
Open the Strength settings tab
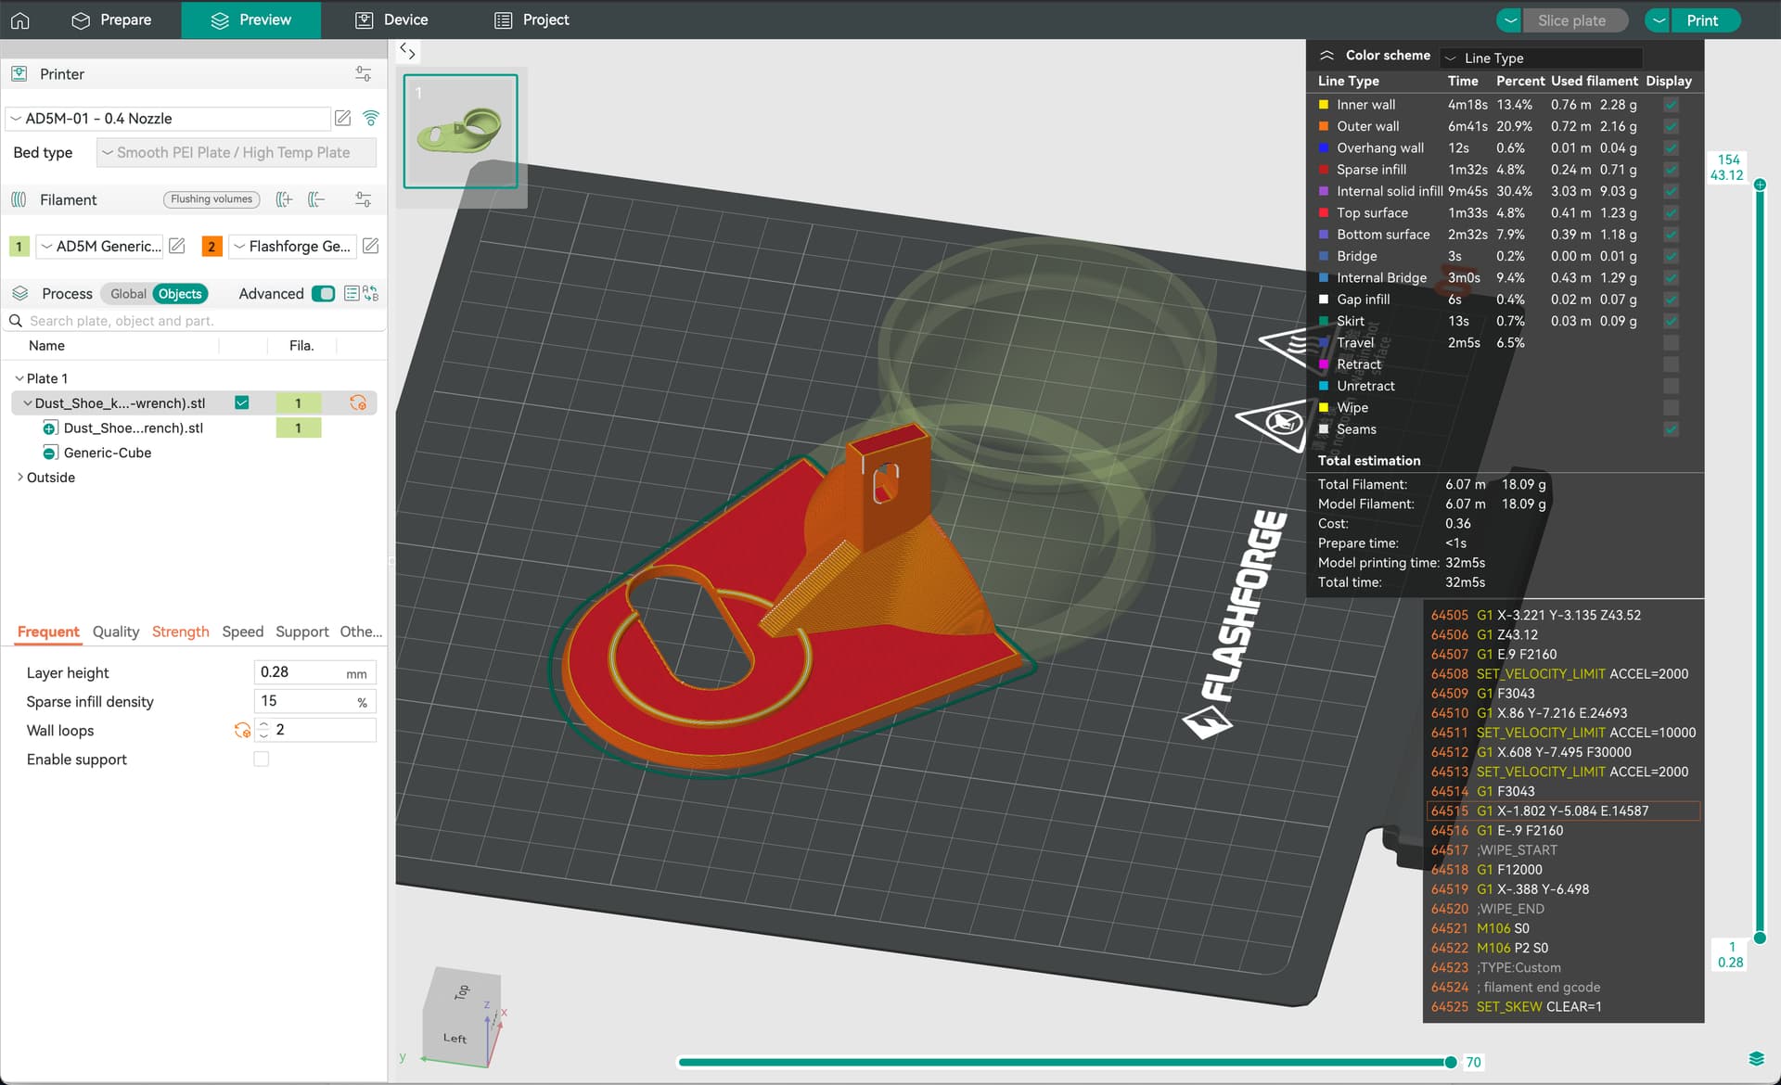click(180, 632)
